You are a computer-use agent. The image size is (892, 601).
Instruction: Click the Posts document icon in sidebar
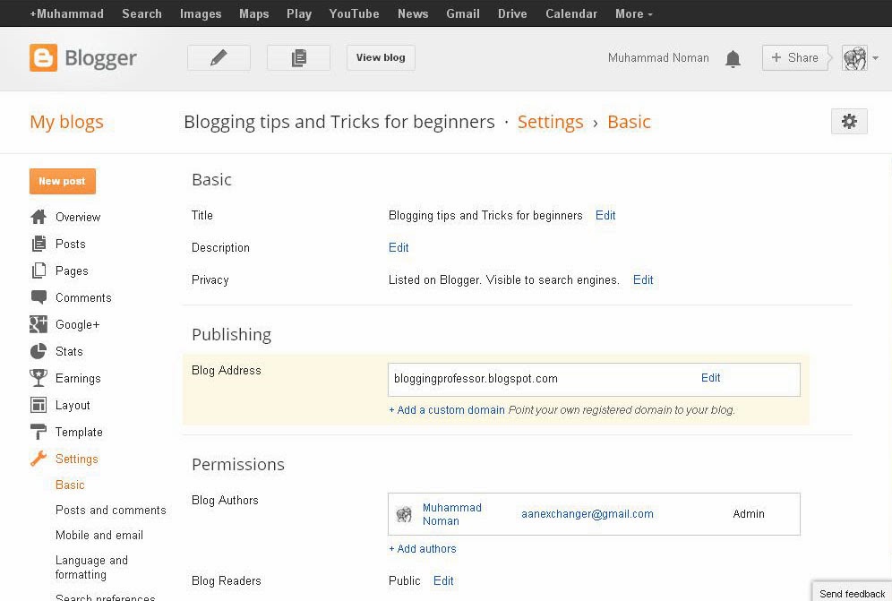point(39,244)
